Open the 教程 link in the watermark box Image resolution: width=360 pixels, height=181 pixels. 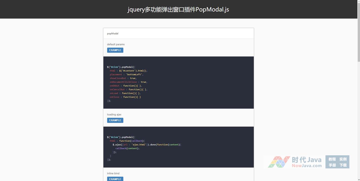(x=332, y=159)
